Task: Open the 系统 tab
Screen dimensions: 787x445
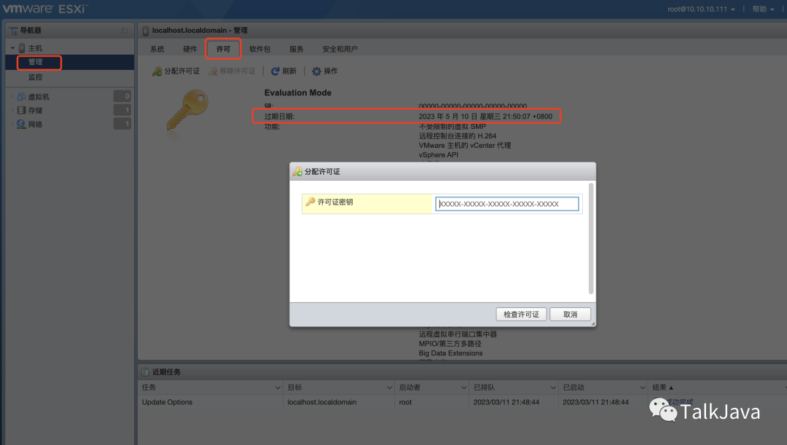Action: 157,49
